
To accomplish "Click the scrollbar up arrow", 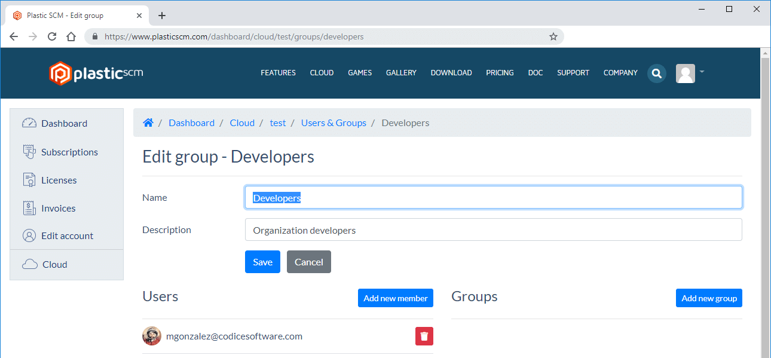I will point(765,53).
